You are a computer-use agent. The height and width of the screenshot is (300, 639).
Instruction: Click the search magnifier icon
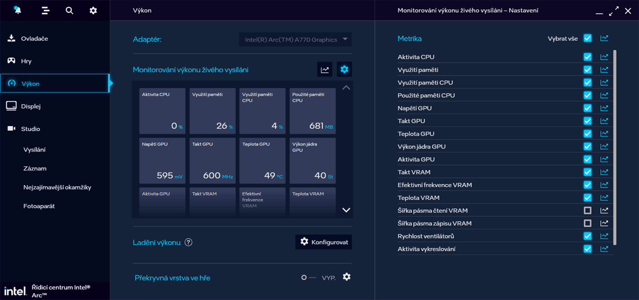69,10
